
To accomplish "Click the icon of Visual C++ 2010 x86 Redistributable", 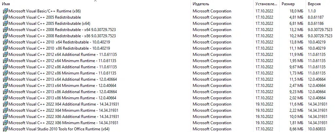I will click(x=5, y=48).
